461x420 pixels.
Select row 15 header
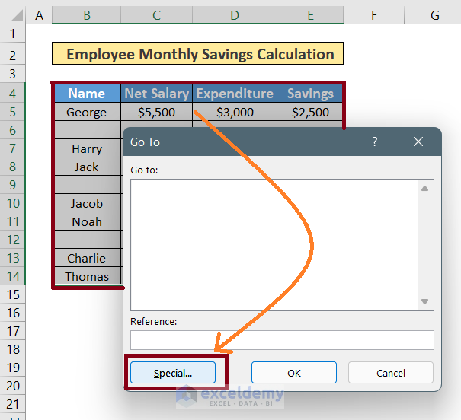pos(12,294)
